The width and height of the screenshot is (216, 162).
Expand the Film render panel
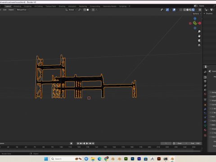pyautogui.click(x=212, y=117)
